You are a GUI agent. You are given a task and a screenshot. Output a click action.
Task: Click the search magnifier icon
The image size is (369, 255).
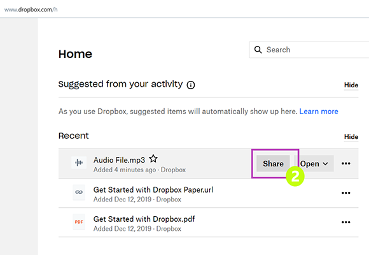point(258,50)
